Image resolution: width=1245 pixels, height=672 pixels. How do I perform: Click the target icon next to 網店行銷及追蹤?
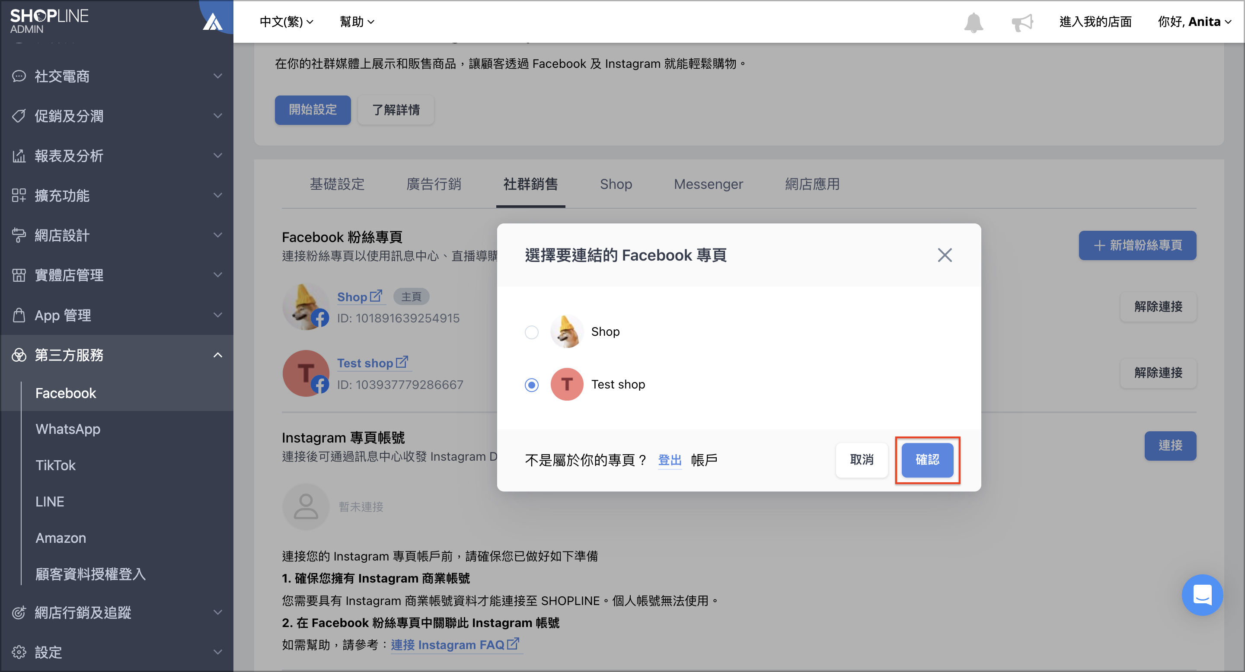tap(19, 612)
